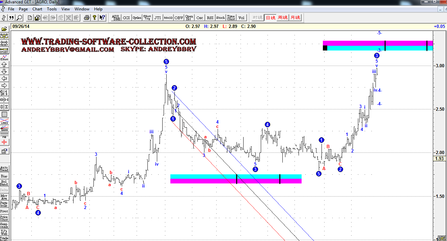
Task: Click the magnifier zoom icon
Action: click(19, 18)
